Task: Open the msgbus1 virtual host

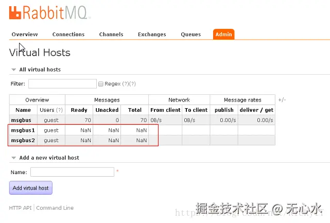Action: 23,130
